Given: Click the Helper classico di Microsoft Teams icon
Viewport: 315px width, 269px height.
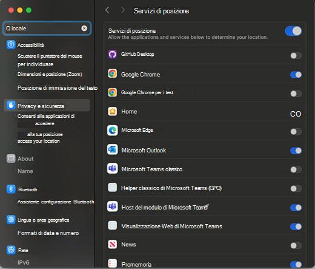Looking at the screenshot, I should tap(113, 188).
